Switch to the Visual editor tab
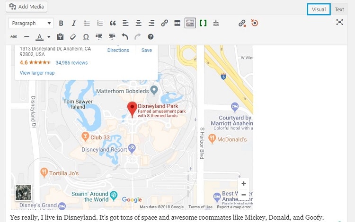355x222 pixels. click(319, 9)
